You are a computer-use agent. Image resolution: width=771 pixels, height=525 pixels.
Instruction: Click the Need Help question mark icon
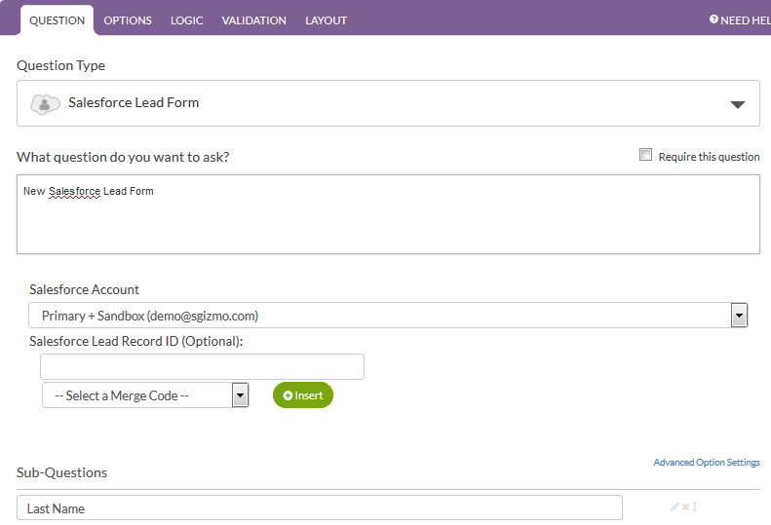713,19
